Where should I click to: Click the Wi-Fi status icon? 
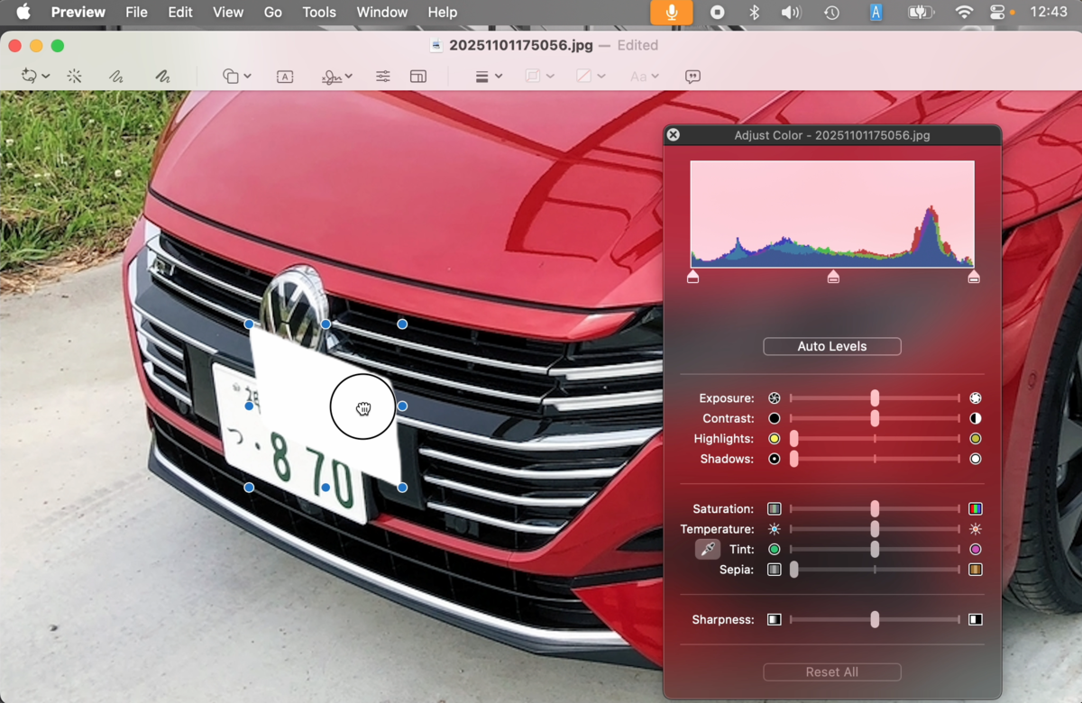(x=964, y=13)
